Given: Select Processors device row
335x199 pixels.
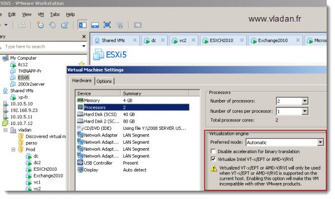Looking at the screenshot, I should point(132,107).
